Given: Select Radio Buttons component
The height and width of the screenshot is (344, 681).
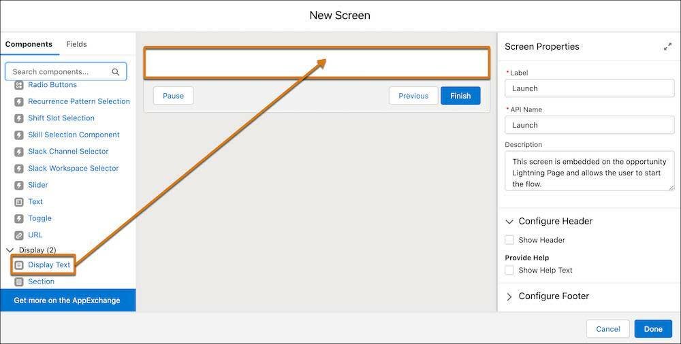Looking at the screenshot, I should [x=52, y=85].
